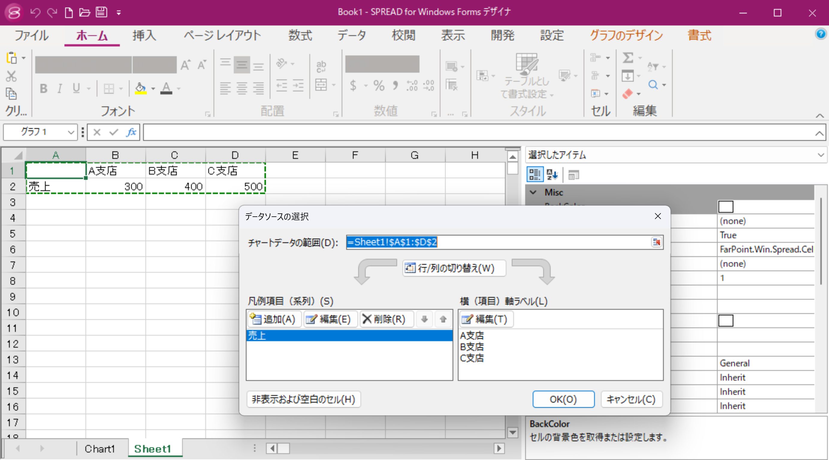Toggle middle vertical alignment
The image size is (829, 460).
[242, 65]
